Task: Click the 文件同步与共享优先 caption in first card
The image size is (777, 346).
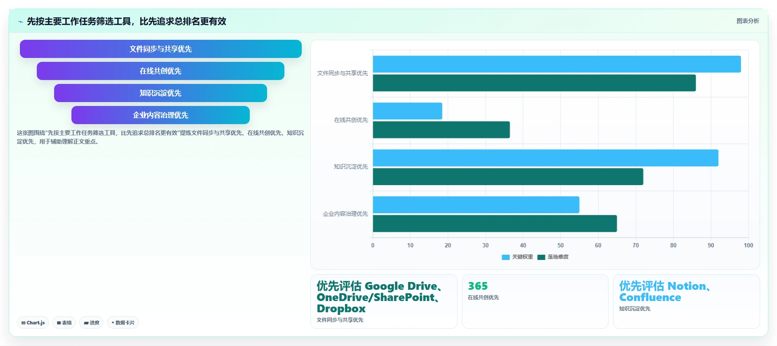Action: click(340, 320)
